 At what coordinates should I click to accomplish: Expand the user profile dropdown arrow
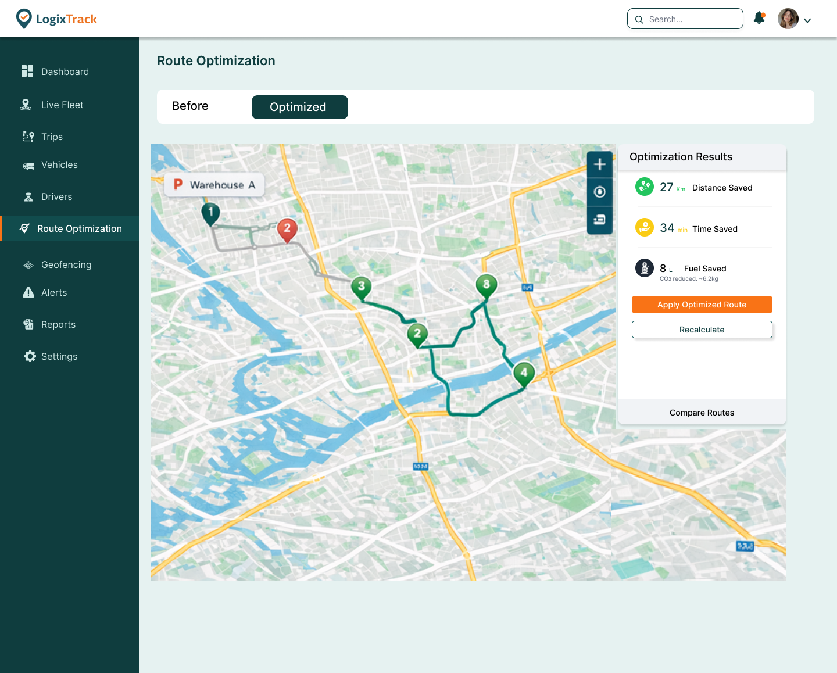pyautogui.click(x=807, y=20)
